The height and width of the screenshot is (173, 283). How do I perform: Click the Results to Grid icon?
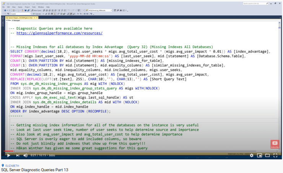click(x=71, y=14)
